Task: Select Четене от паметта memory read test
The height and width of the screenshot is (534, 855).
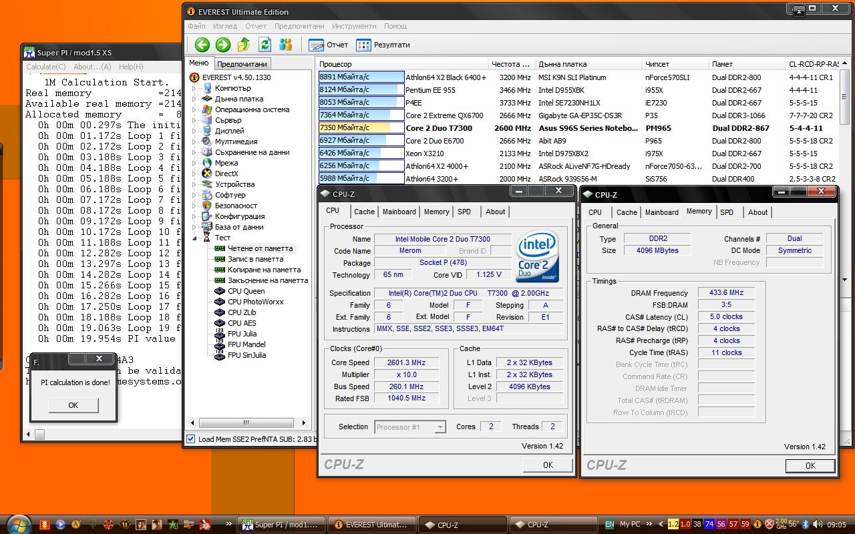Action: point(260,248)
